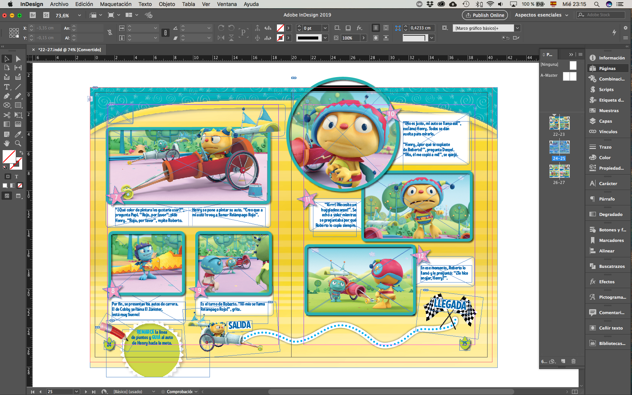The width and height of the screenshot is (632, 395).
Task: Apply gradient button in toolbox
Action: point(12,185)
